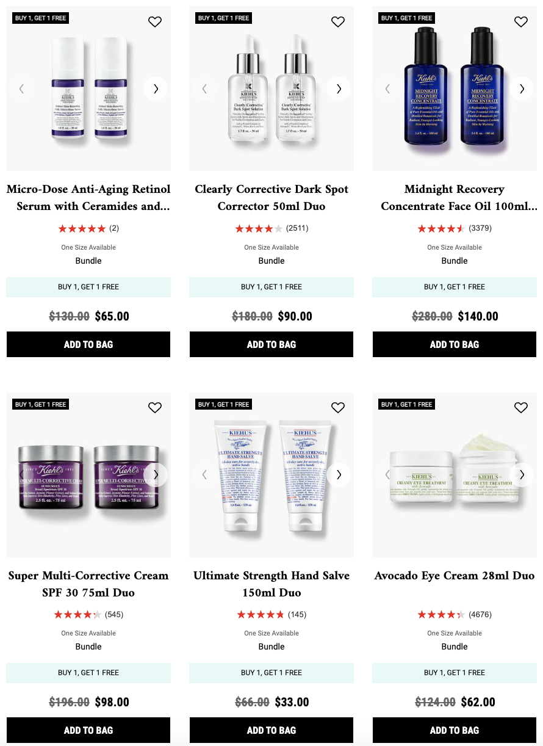Viewport: 543px width, 746px height.
Task: View next image of Super Multi-Corrective Cream
Action: (x=156, y=474)
